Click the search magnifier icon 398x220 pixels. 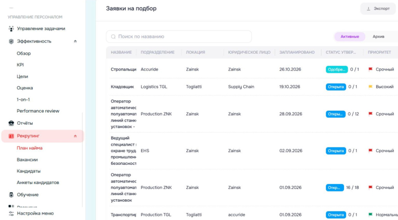click(x=113, y=37)
